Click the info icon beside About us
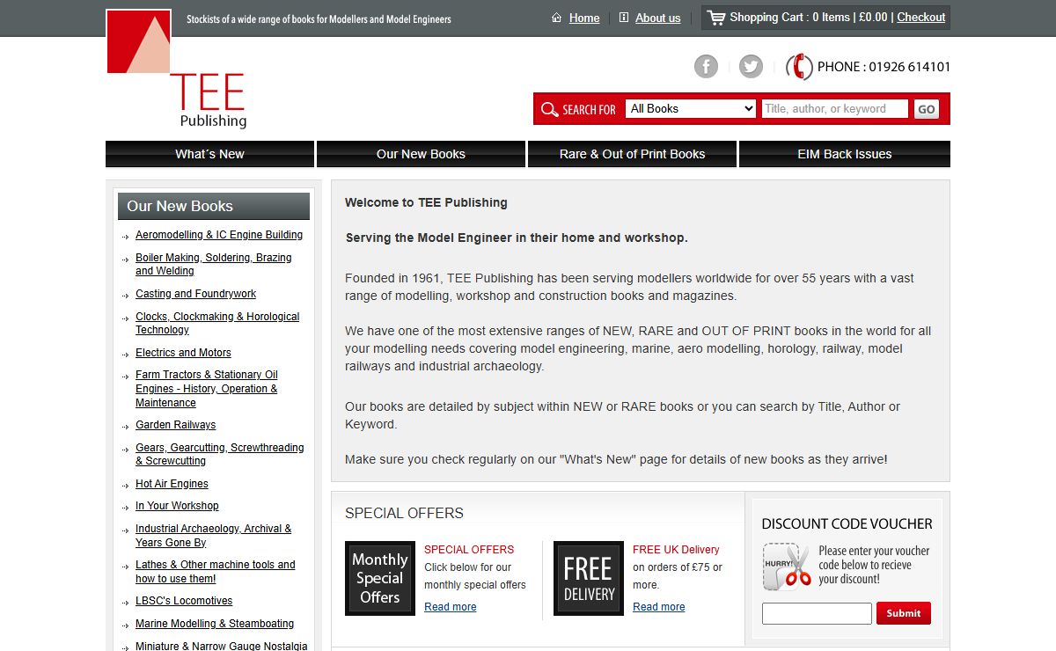Image resolution: width=1056 pixels, height=651 pixels. pos(624,18)
